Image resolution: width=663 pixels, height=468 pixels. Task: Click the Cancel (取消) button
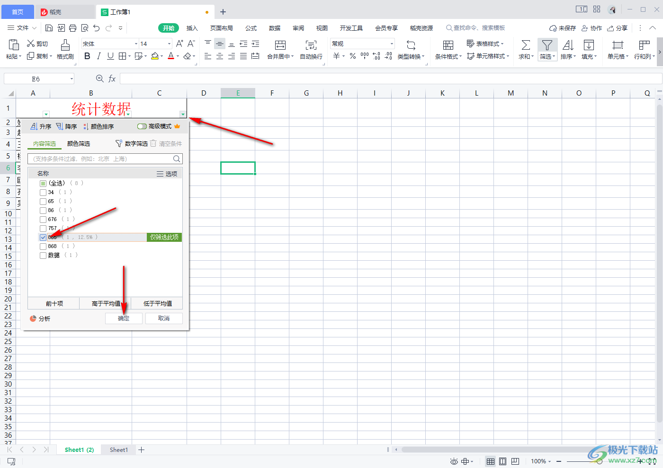coord(164,318)
